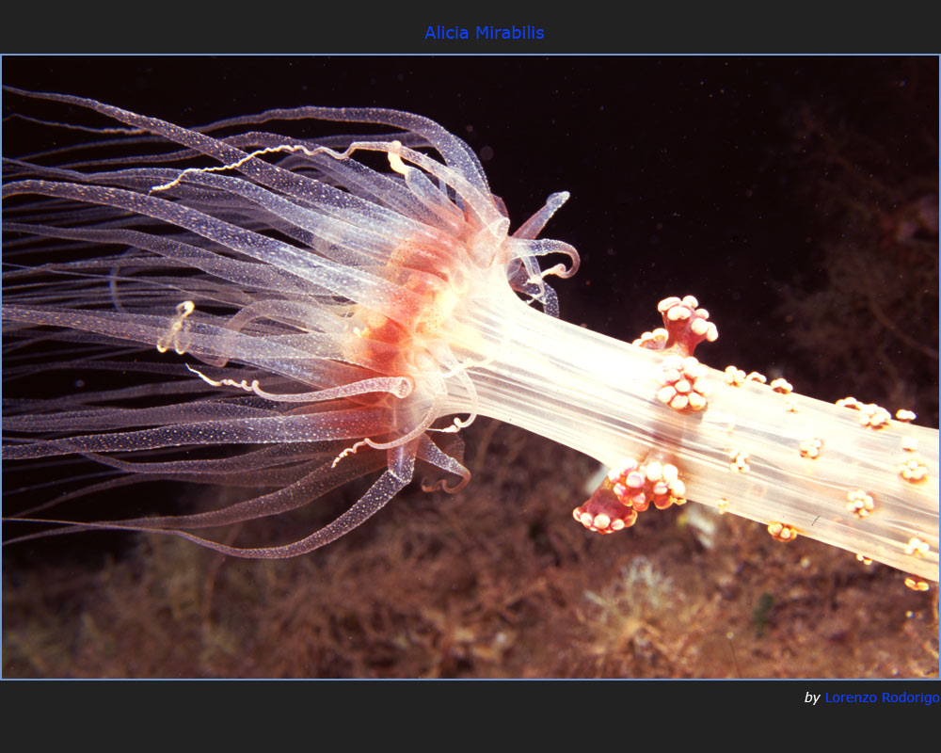Screen dimensions: 941x753
Task: Click the "by" text before the author name
Action: point(812,697)
